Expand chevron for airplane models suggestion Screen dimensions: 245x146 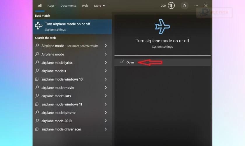[x=106, y=71]
